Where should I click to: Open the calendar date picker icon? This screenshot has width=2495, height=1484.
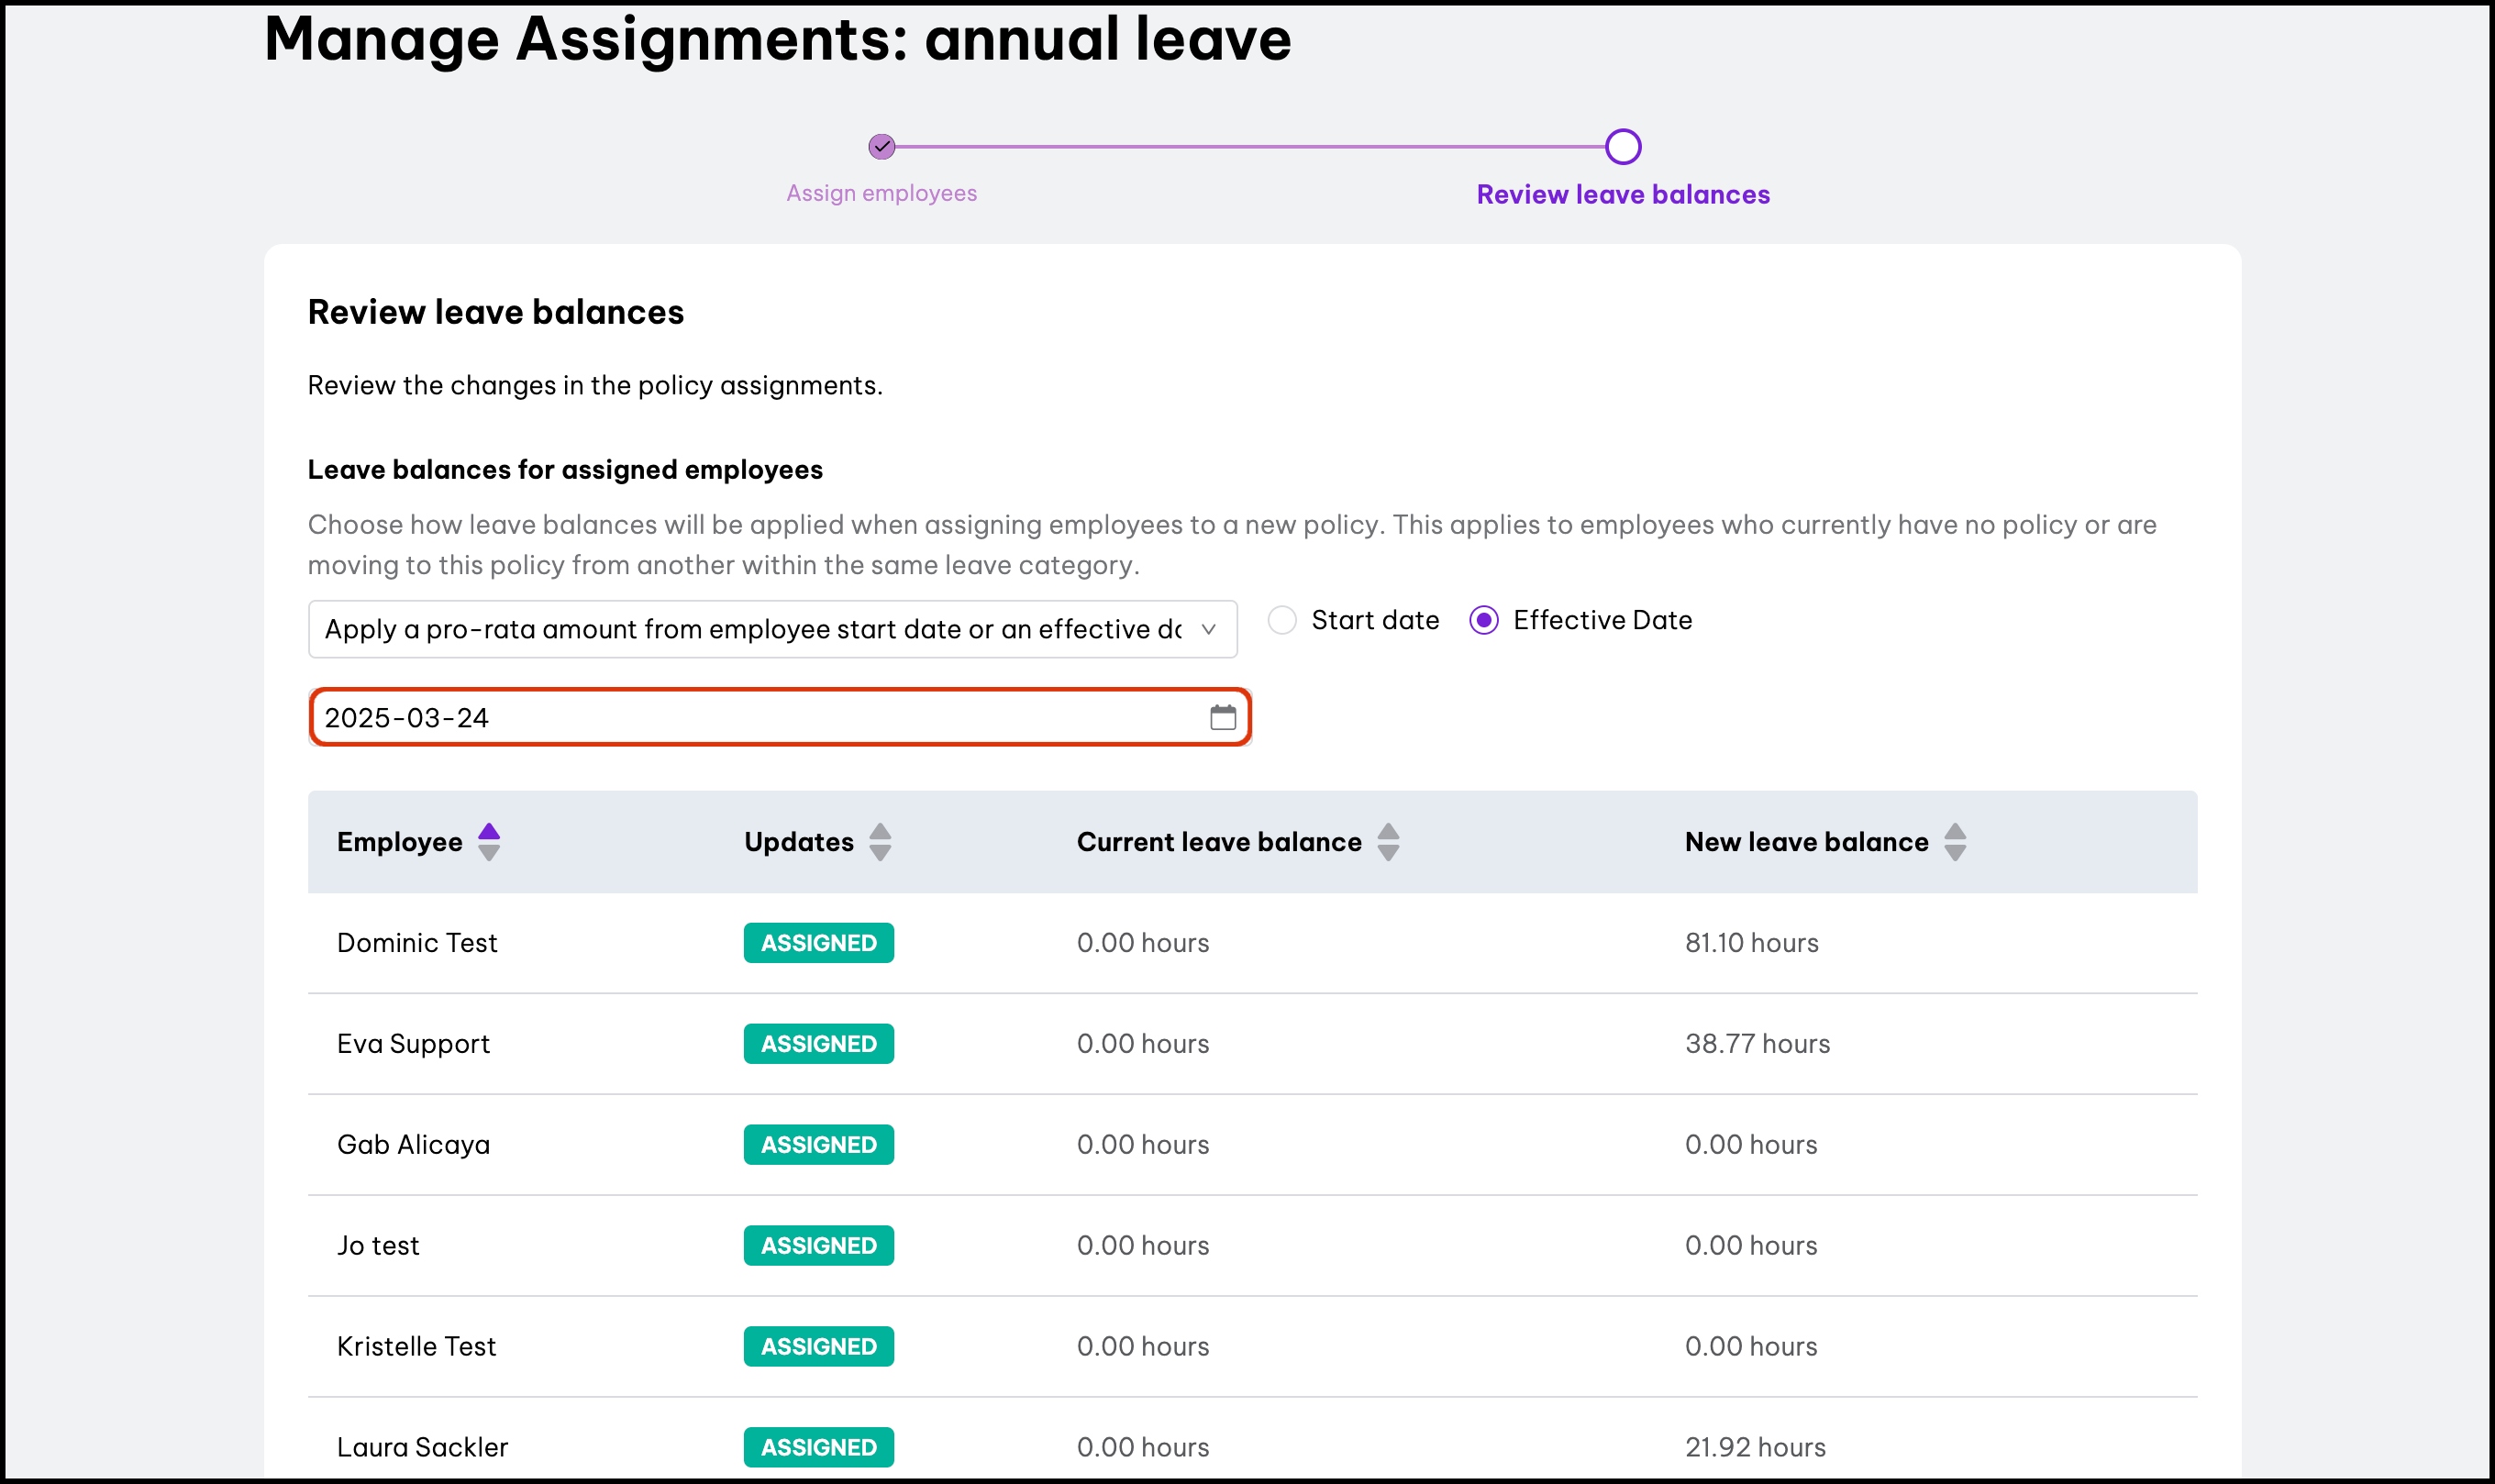[1222, 717]
